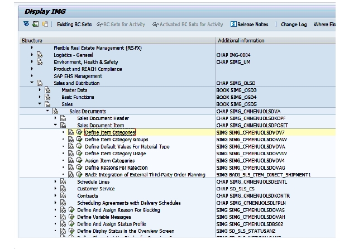Open Release Notes
Viewport: 349px width, 249px height.
click(x=249, y=25)
